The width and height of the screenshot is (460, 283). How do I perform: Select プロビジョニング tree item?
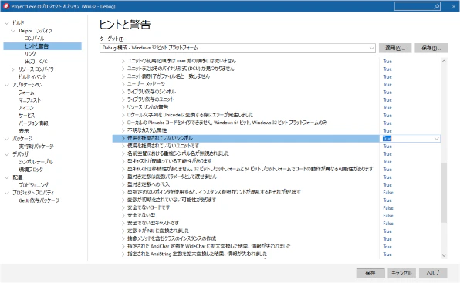33,185
